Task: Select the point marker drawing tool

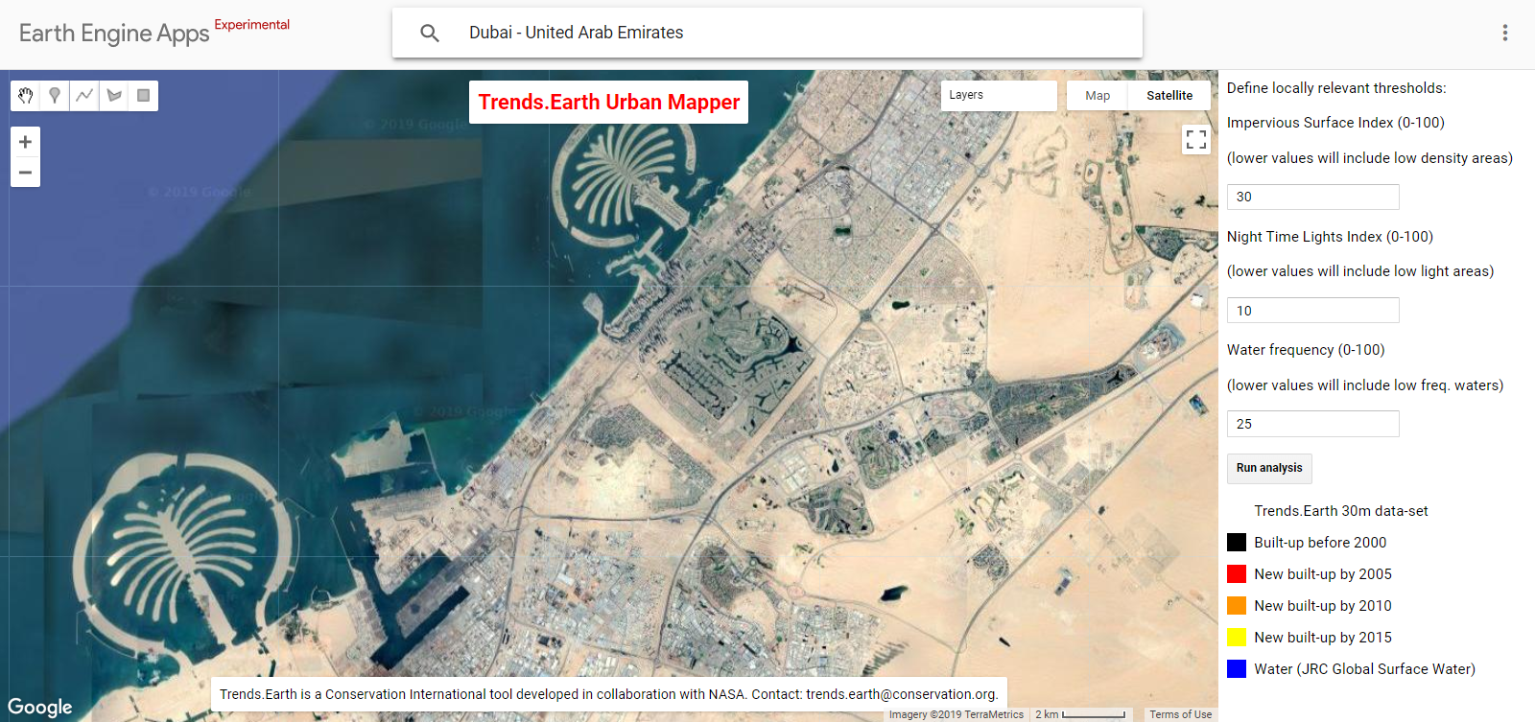Action: click(55, 95)
